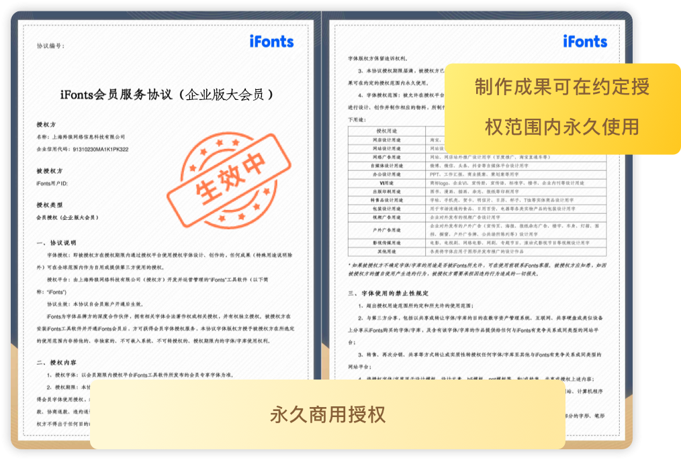Click the 会员授权（企业版大会员）line
Screen dimensions: 681x460
(x=68, y=217)
